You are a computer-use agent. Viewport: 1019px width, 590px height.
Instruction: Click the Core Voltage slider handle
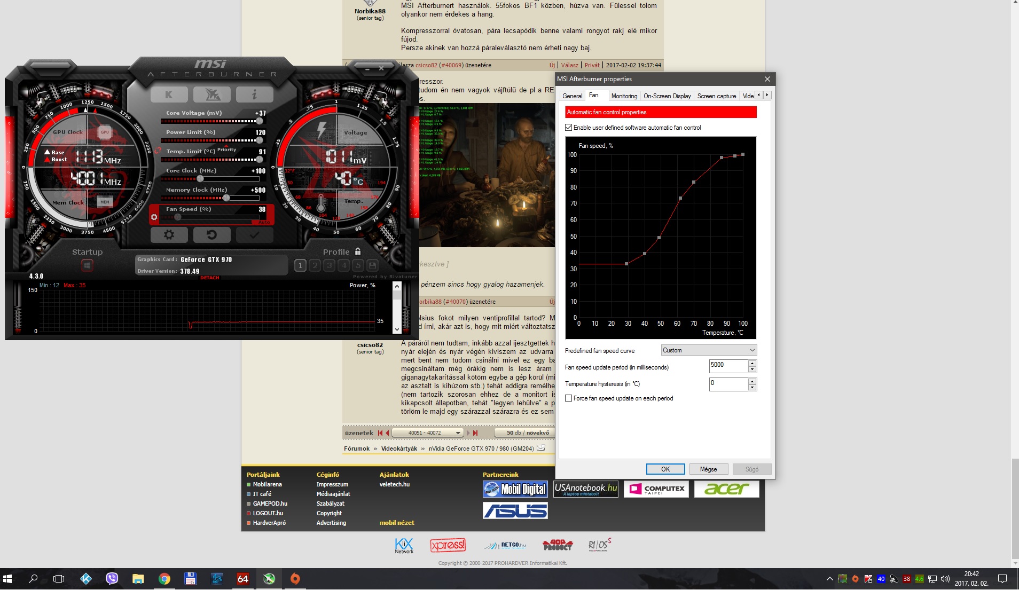pyautogui.click(x=259, y=121)
